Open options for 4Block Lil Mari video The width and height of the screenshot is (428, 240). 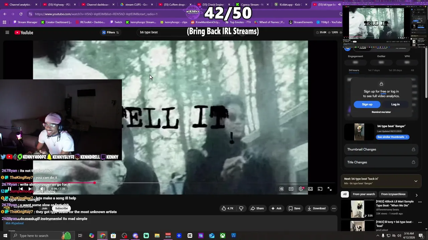(x=420, y=202)
